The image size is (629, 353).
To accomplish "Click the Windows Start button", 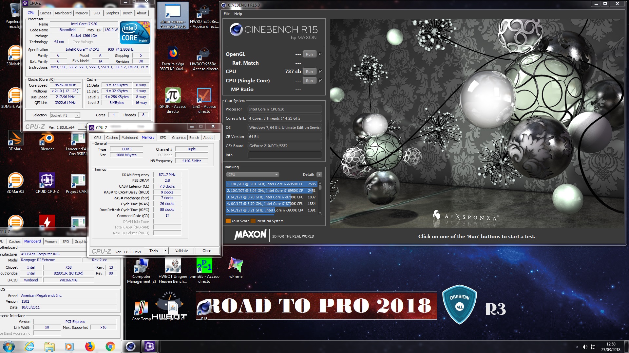I will click(9, 346).
